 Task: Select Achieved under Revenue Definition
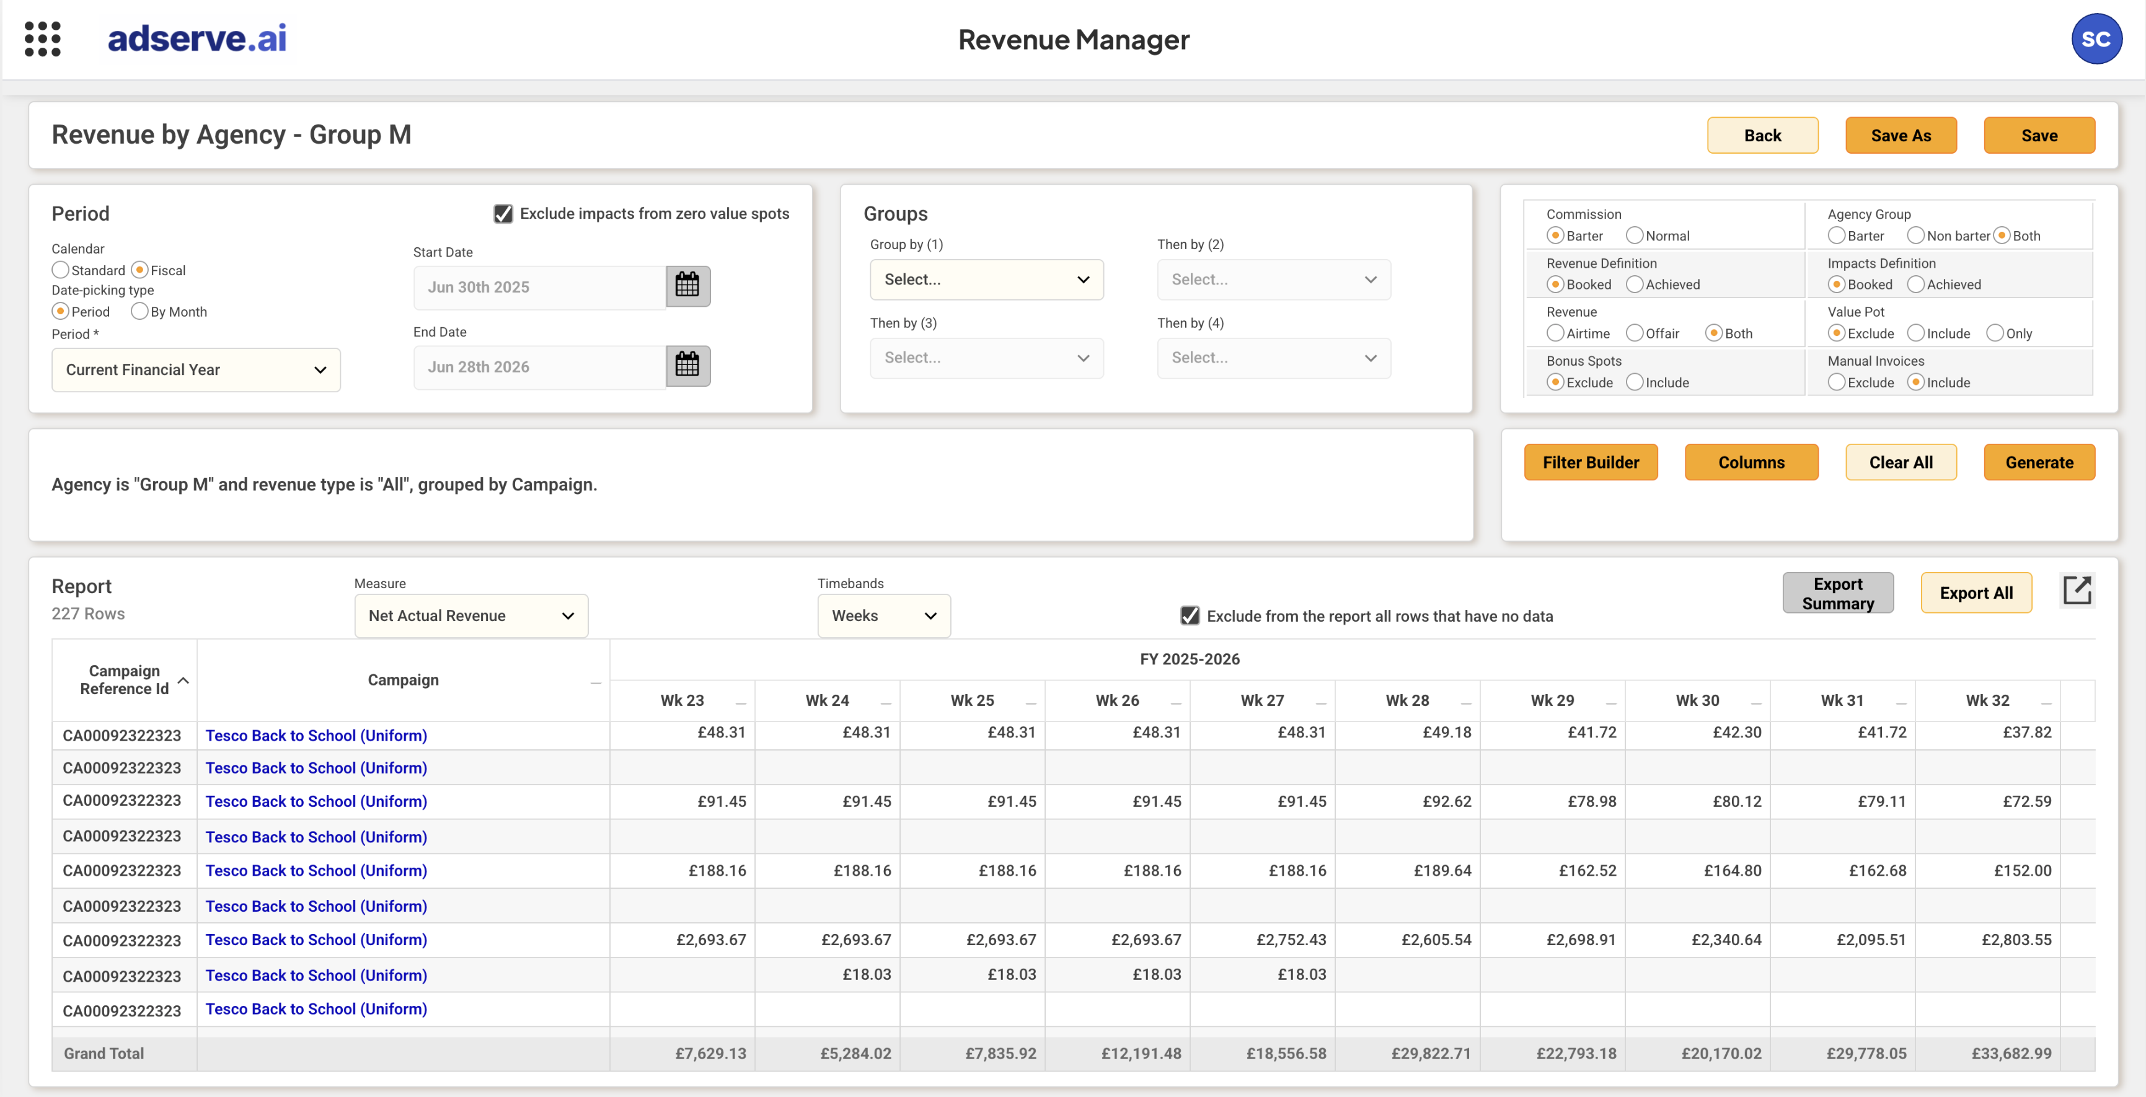[x=1635, y=284]
